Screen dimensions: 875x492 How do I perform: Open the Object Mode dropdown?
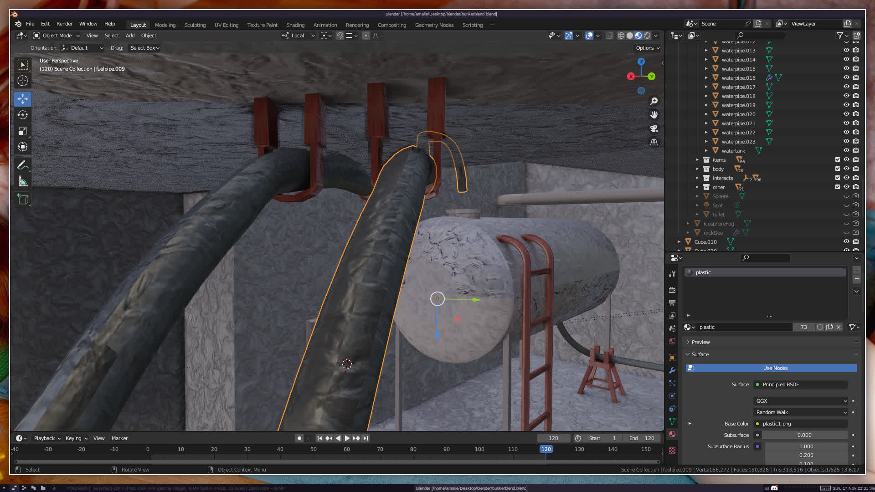(x=57, y=36)
